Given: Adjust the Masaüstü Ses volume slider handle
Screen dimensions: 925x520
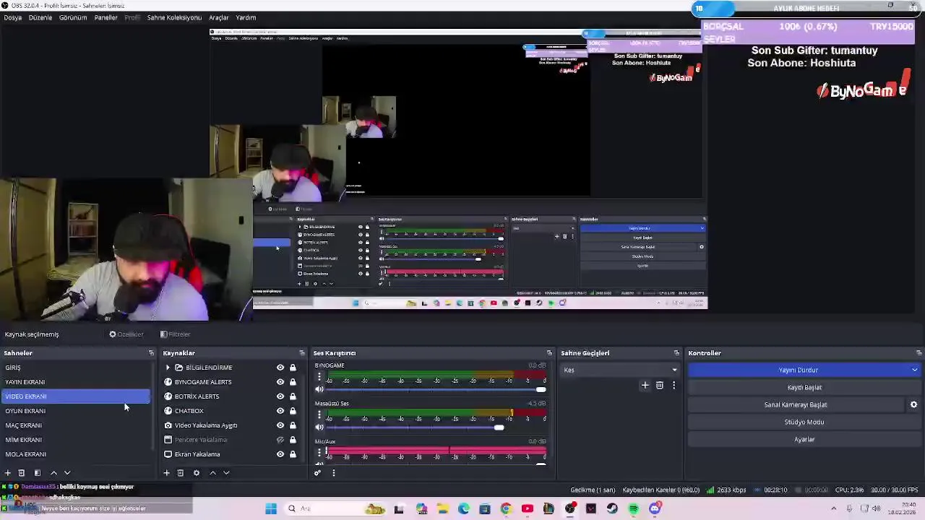Looking at the screenshot, I should pyautogui.click(x=499, y=428).
